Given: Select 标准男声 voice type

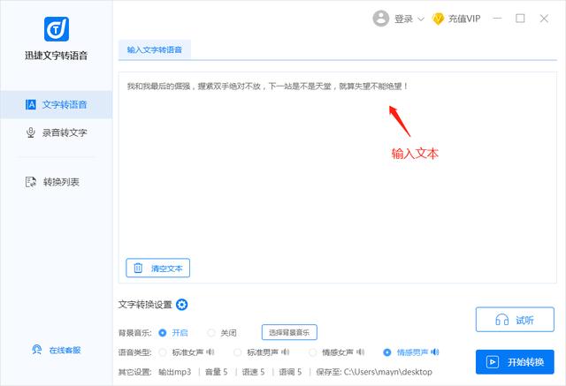Looking at the screenshot, I should (x=257, y=352).
